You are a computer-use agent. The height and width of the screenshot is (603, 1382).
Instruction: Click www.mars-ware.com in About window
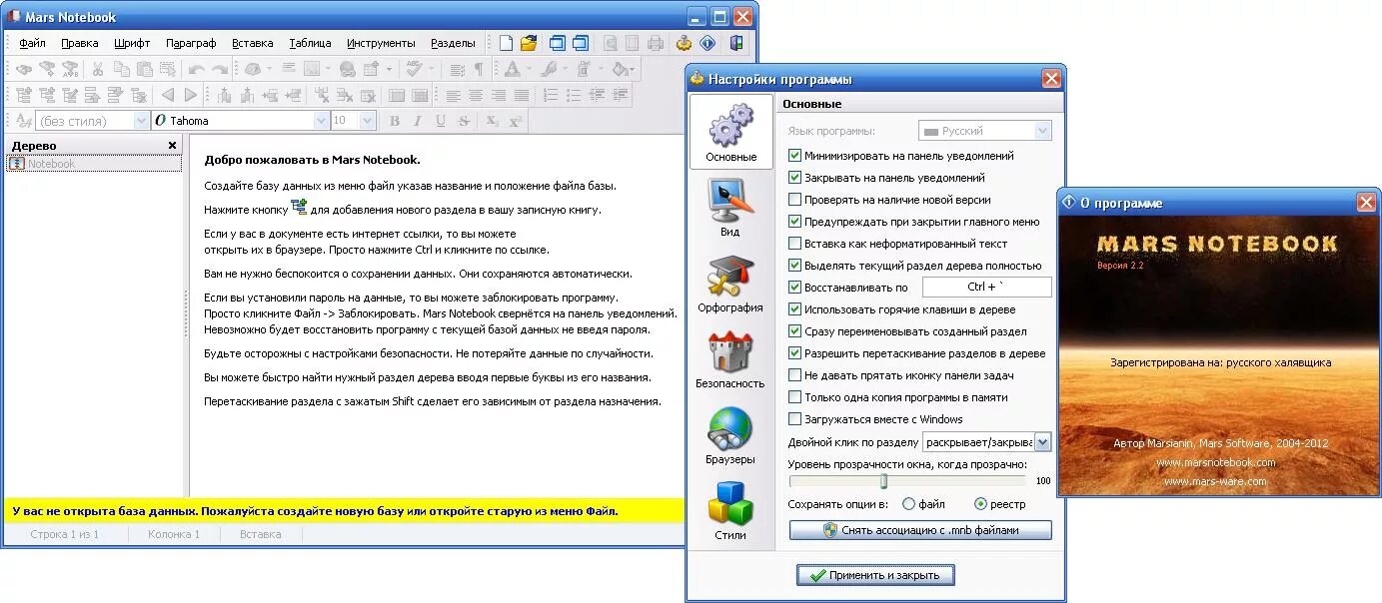click(1215, 481)
